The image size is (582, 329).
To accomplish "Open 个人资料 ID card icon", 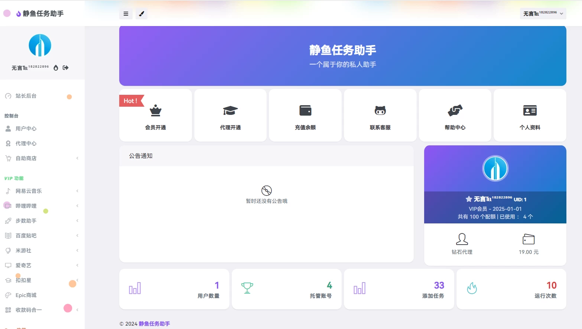I will pos(530,116).
